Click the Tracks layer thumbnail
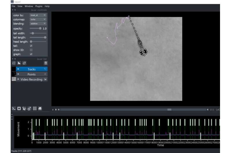The image size is (231, 153). (x=14, y=69)
